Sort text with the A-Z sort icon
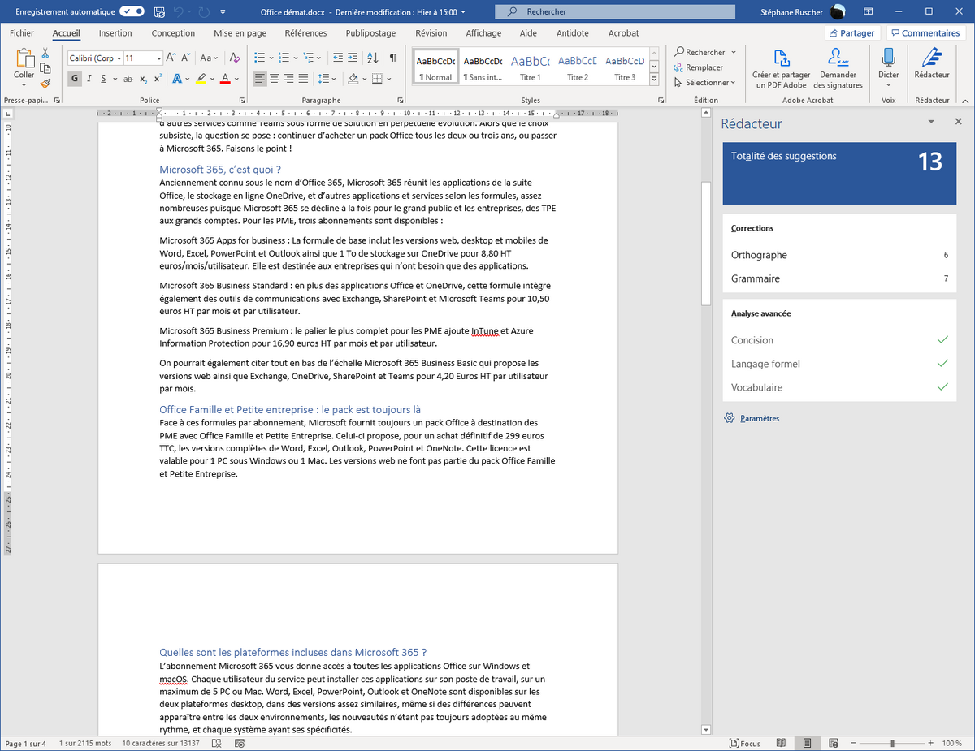 373,58
